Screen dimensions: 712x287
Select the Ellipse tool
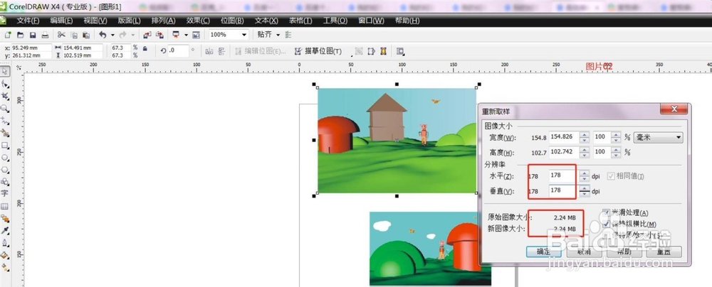(5, 157)
